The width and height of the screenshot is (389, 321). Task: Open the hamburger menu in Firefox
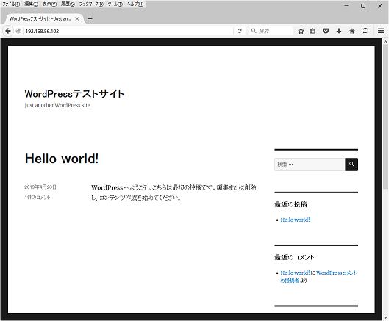(381, 31)
